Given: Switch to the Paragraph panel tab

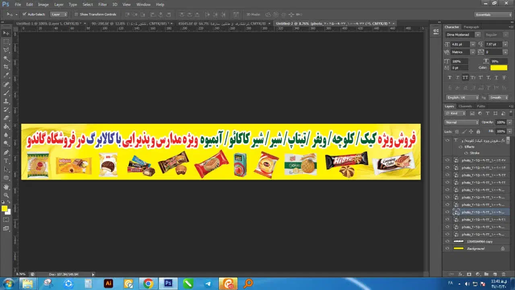Looking at the screenshot, I should point(471,27).
